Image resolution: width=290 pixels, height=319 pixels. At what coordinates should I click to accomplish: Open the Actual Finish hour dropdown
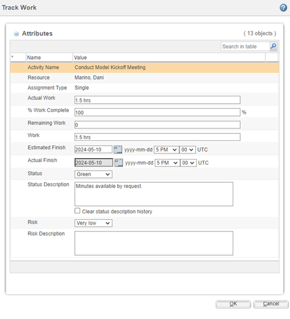[167, 163]
